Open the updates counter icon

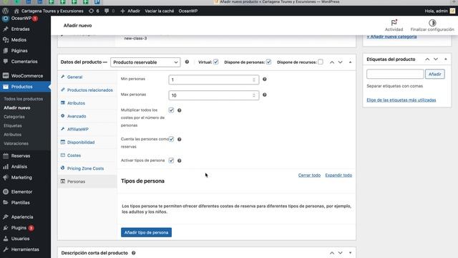(94, 11)
